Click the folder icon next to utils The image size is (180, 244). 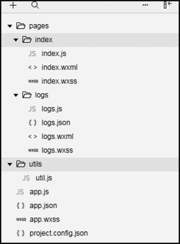(21, 164)
